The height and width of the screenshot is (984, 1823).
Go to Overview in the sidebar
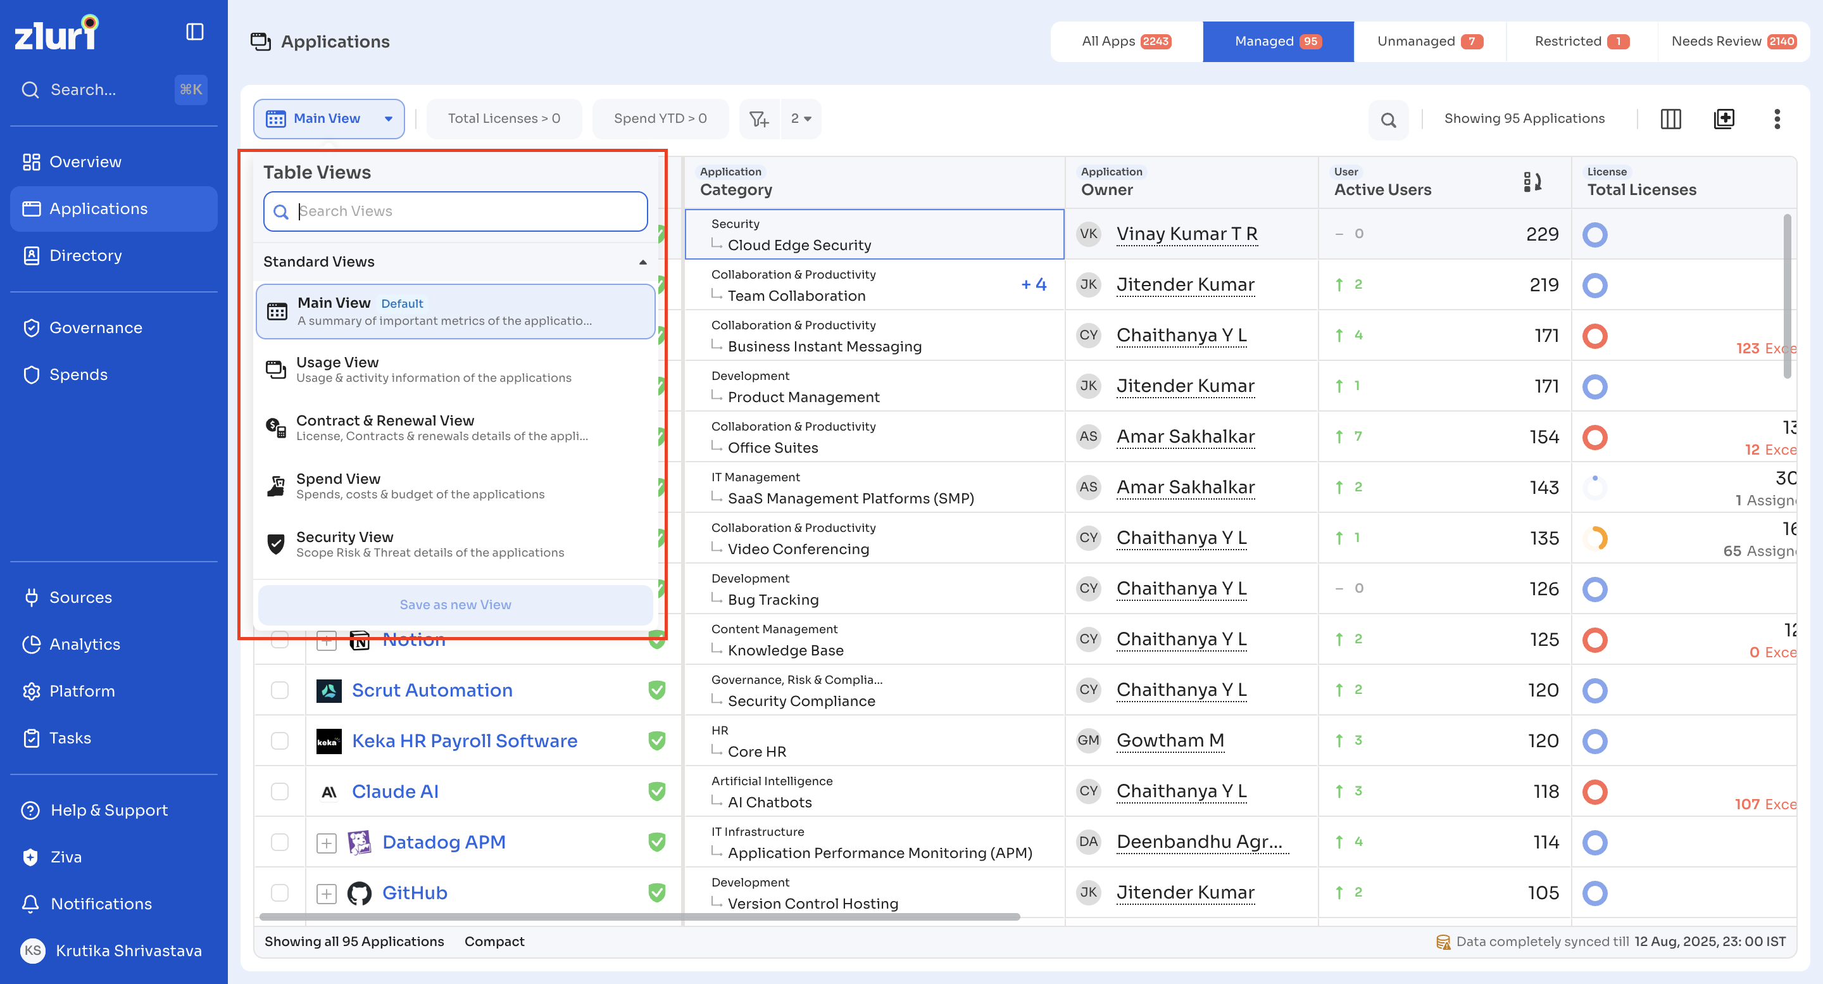pos(114,162)
